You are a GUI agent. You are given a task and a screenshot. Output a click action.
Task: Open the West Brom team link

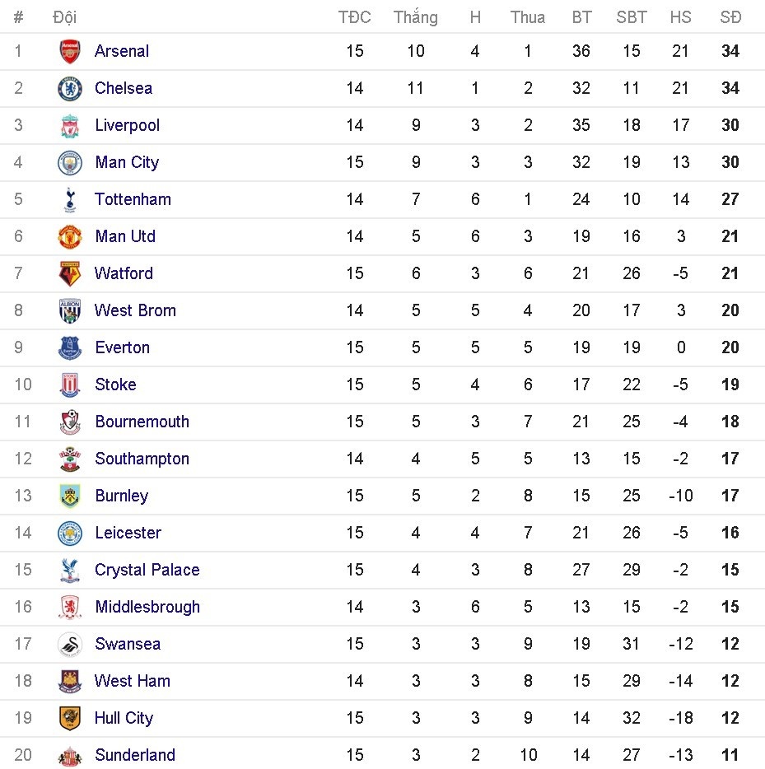coord(135,310)
